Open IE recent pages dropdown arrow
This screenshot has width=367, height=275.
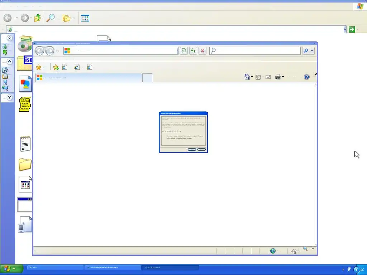58,51
